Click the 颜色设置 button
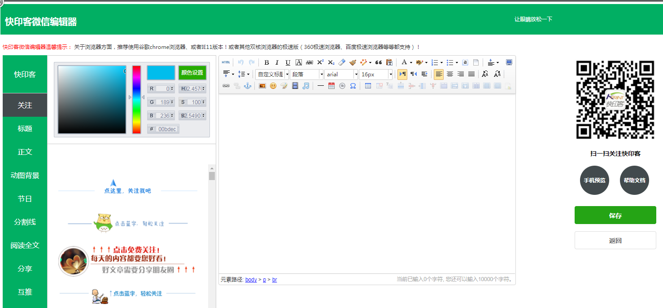The width and height of the screenshot is (663, 308). [x=192, y=73]
